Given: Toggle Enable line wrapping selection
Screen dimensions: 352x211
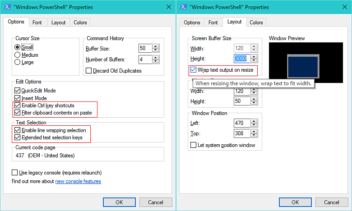Looking at the screenshot, I should click(17, 130).
